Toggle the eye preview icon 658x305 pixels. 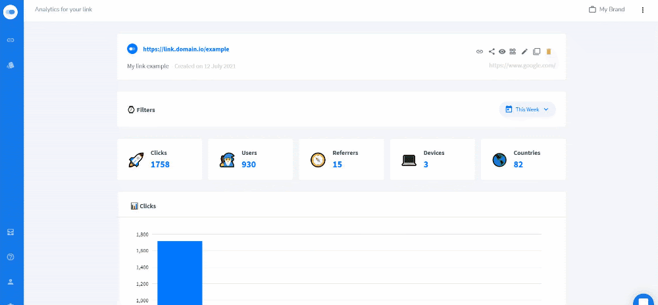[502, 51]
